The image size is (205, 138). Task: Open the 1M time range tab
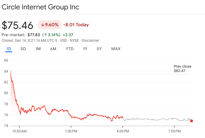[x=38, y=49]
